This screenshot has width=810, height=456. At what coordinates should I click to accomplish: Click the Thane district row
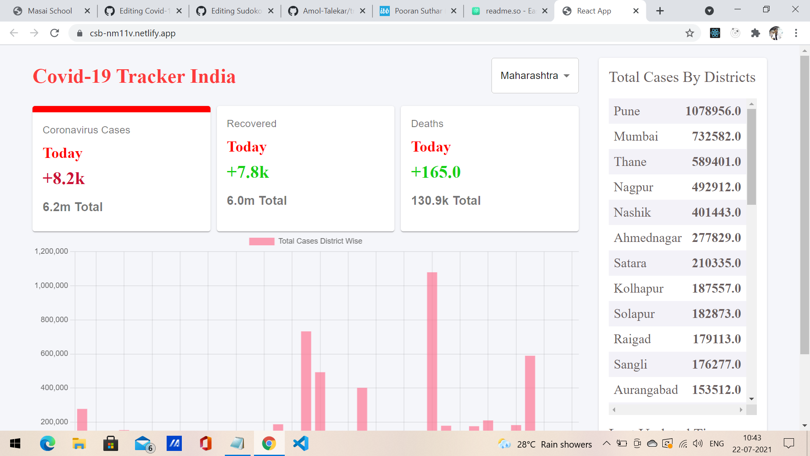677,162
